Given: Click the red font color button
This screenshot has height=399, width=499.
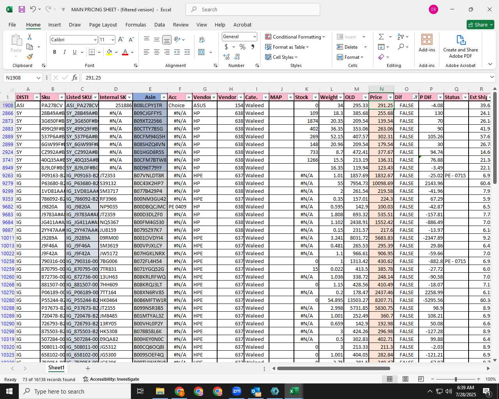Looking at the screenshot, I should (125, 52).
